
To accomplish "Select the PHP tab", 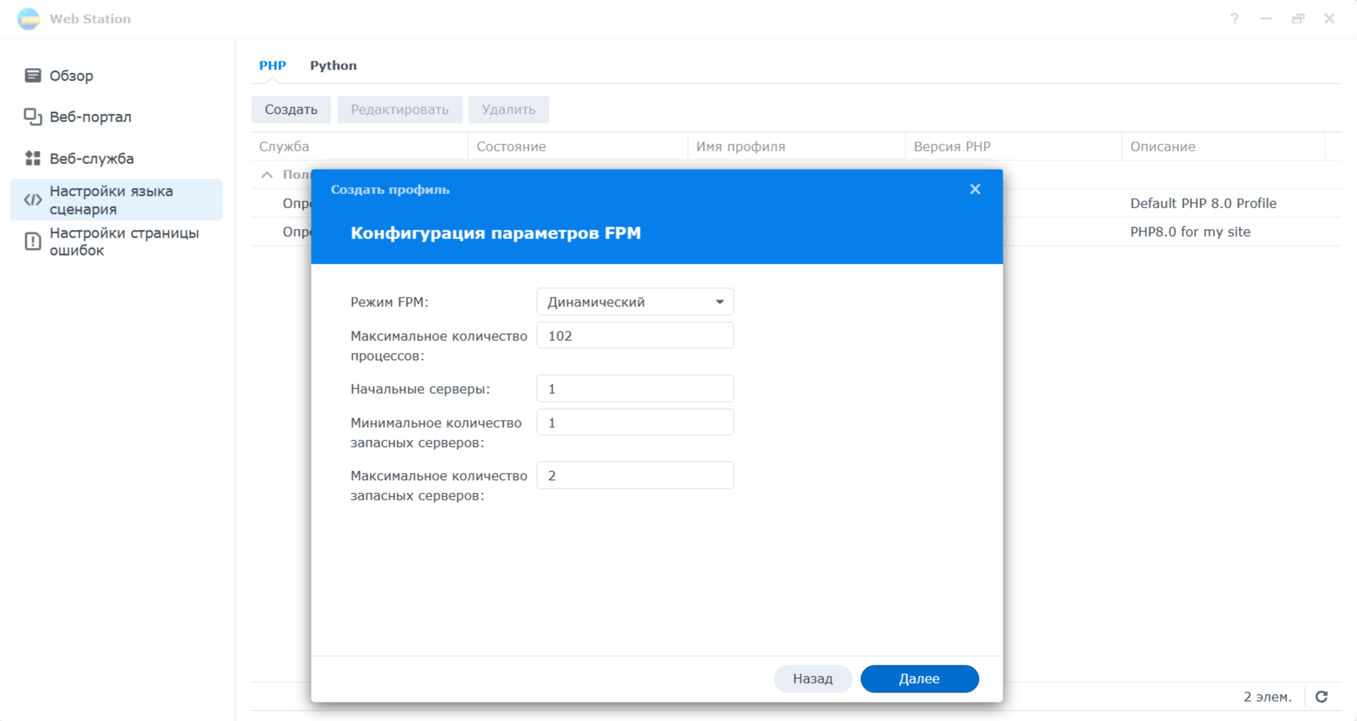I will [x=274, y=66].
